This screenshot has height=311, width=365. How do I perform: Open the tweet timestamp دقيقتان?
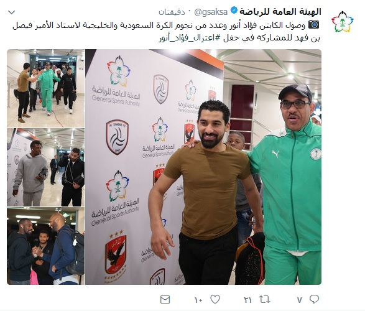[x=172, y=12]
